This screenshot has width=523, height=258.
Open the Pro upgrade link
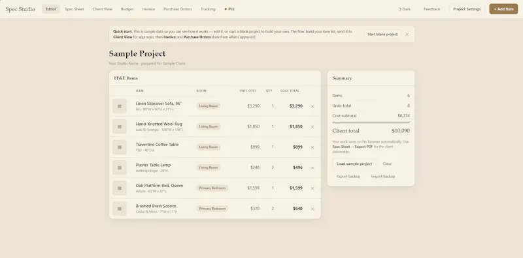[229, 9]
